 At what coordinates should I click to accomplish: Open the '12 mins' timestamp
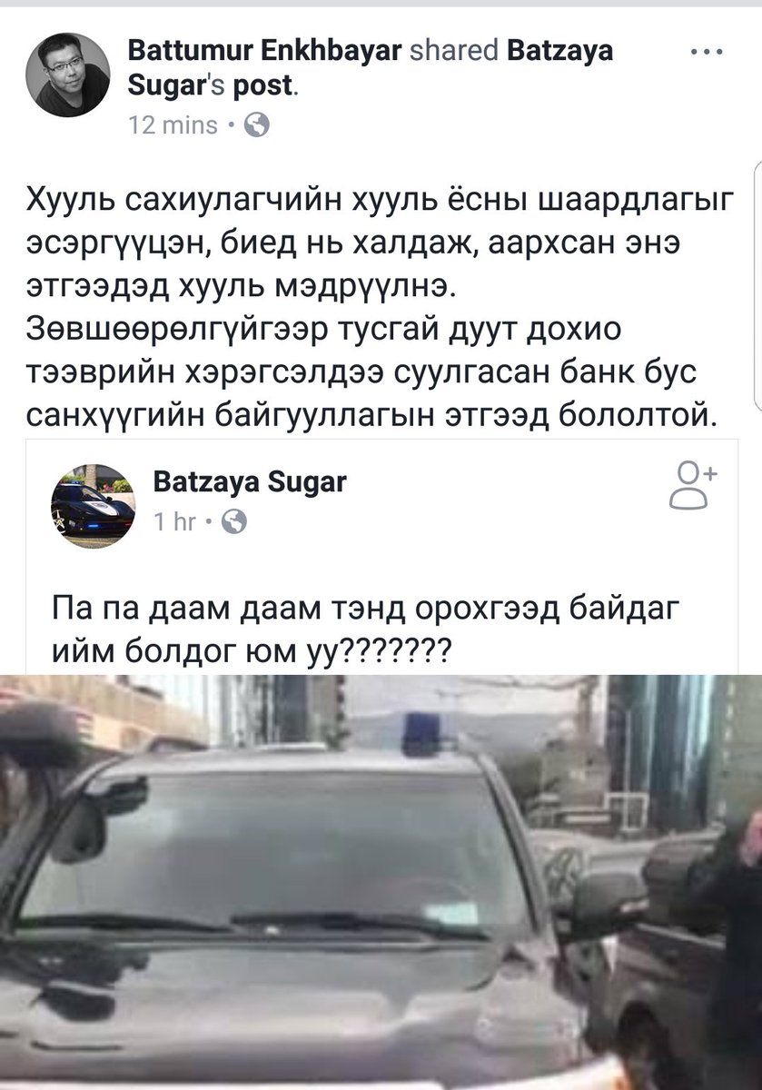(x=173, y=124)
